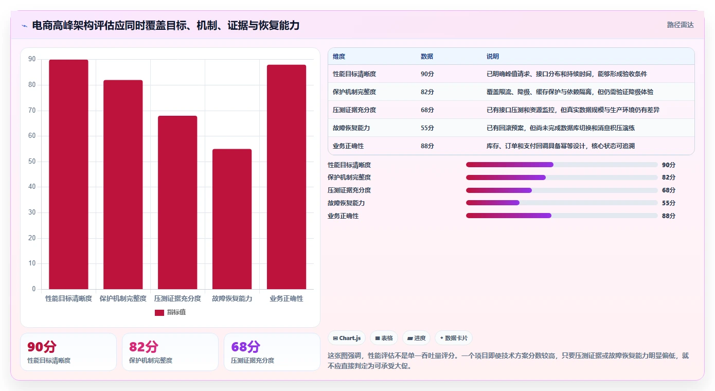The height and width of the screenshot is (391, 715).
Task: Click the 故障恢复能力 progress bar
Action: click(562, 203)
